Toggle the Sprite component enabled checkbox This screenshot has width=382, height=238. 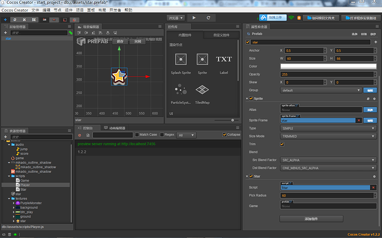(x=251, y=98)
